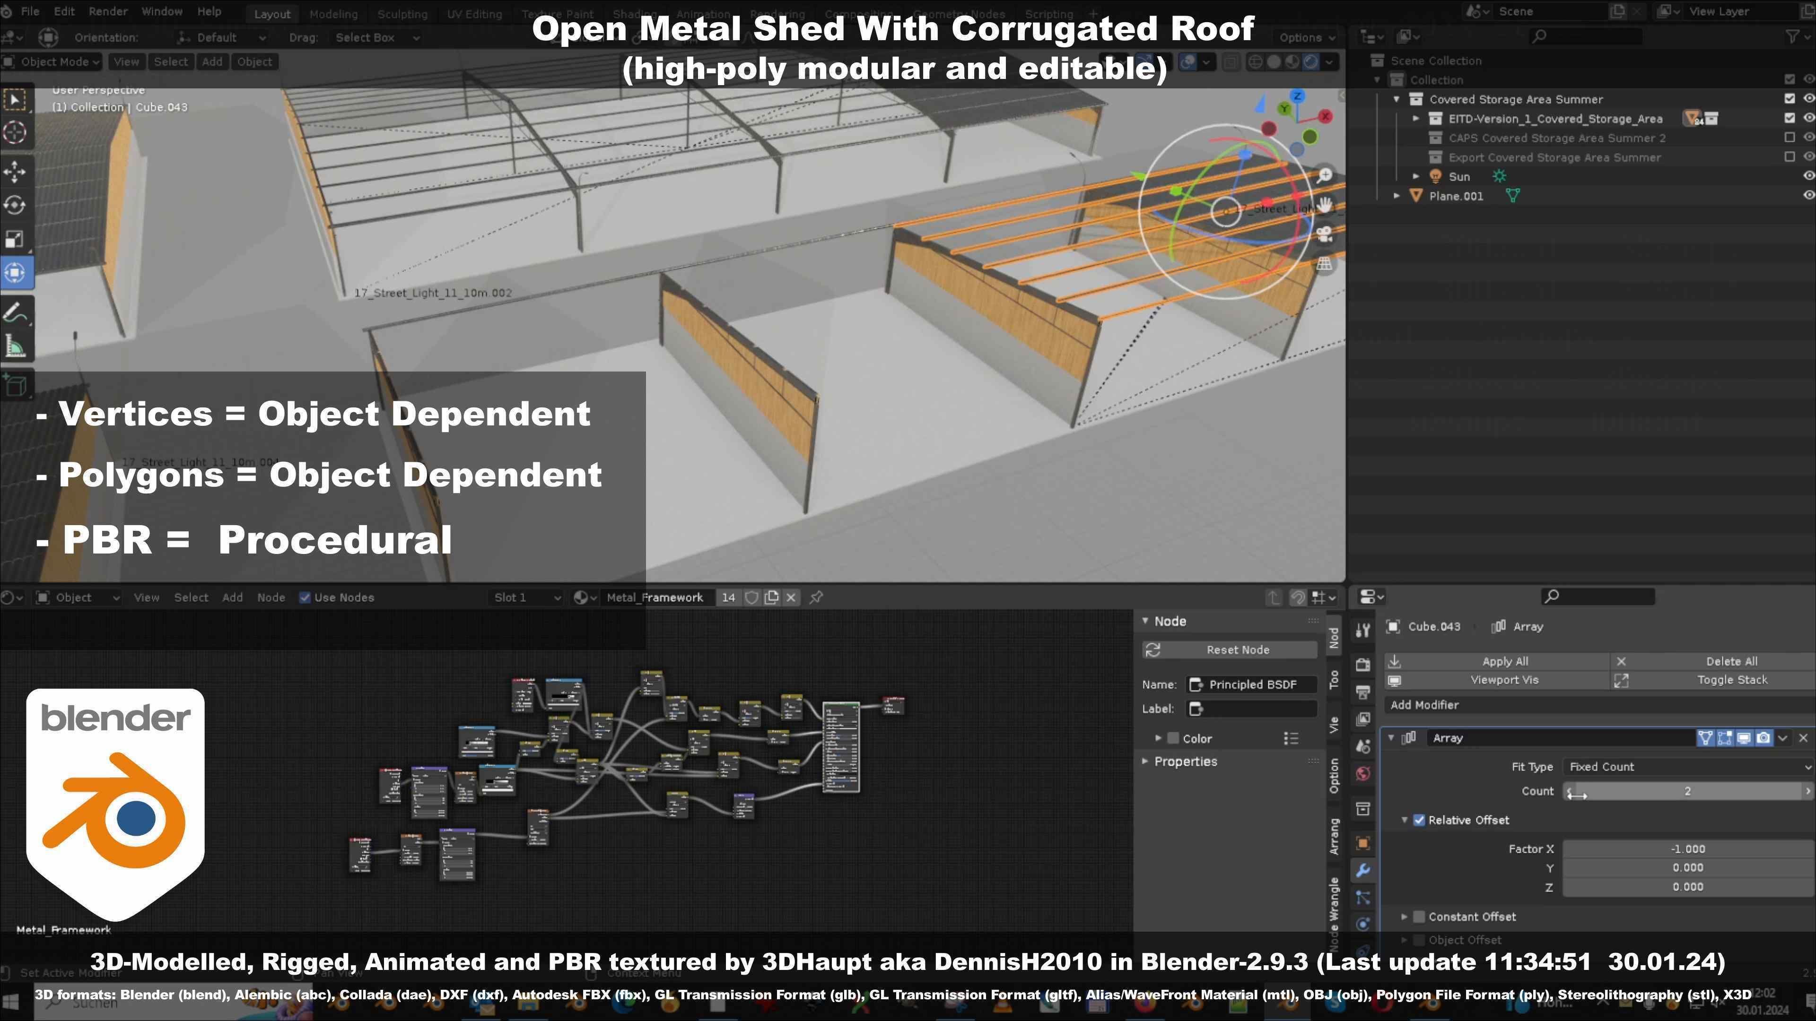Click the viewport zoom magnifier icon
The height and width of the screenshot is (1021, 1816).
1325,175
